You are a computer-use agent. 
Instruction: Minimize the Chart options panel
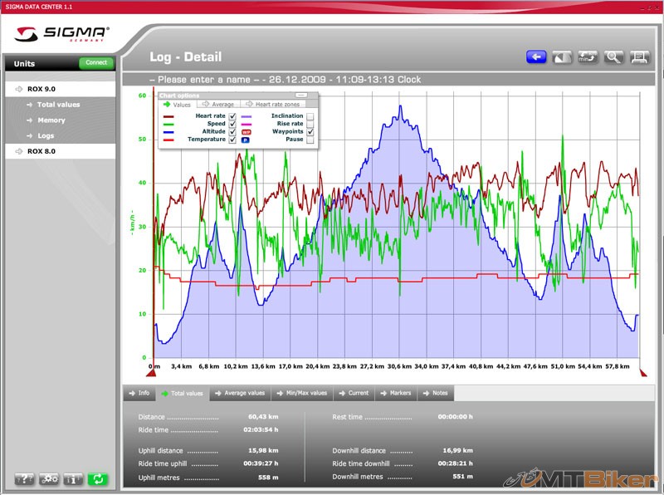[x=301, y=96]
